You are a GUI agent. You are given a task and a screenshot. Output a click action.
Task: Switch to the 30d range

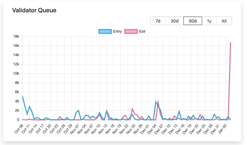tap(174, 21)
